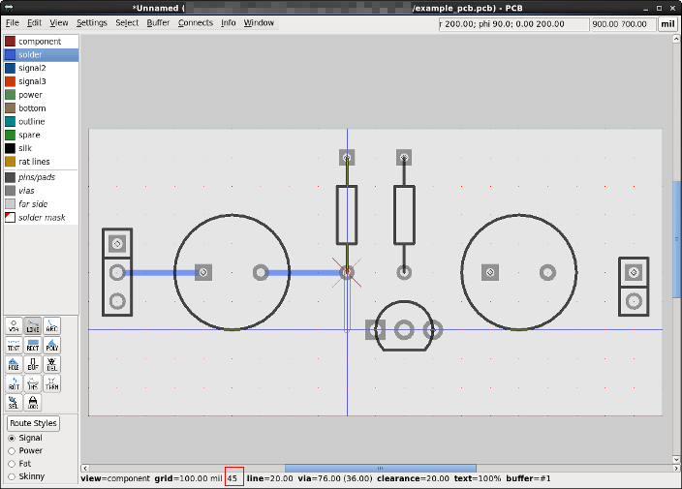Click the vertical scrollbar thumb
Image resolution: width=682 pixels, height=489 pixels.
click(x=676, y=239)
